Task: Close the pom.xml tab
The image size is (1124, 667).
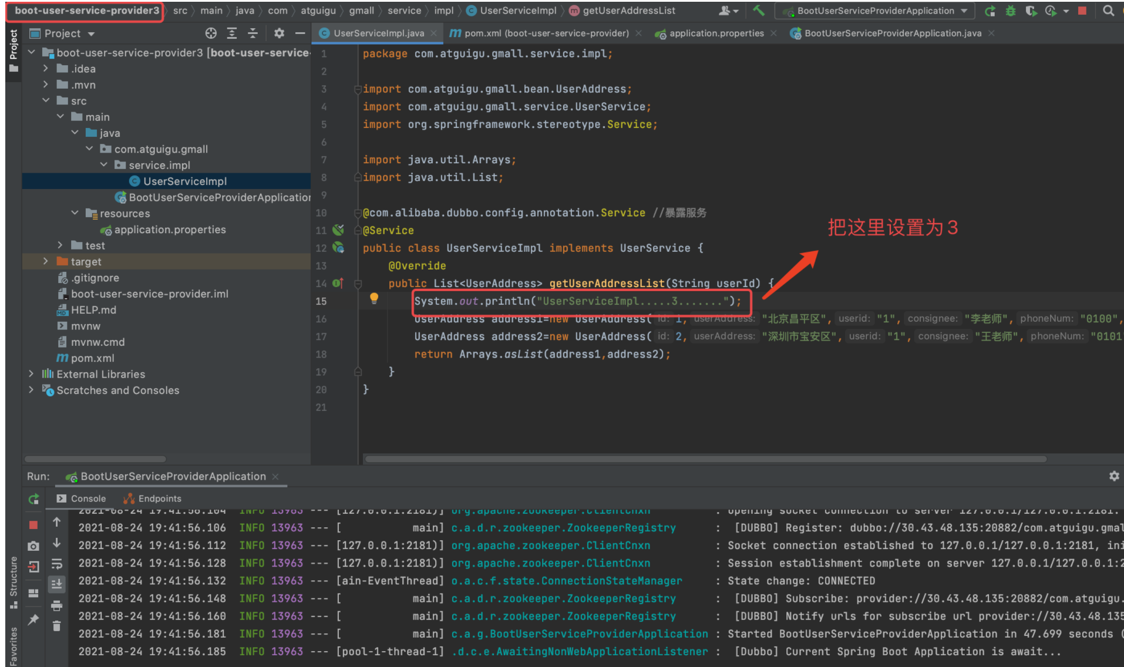Action: pos(638,33)
